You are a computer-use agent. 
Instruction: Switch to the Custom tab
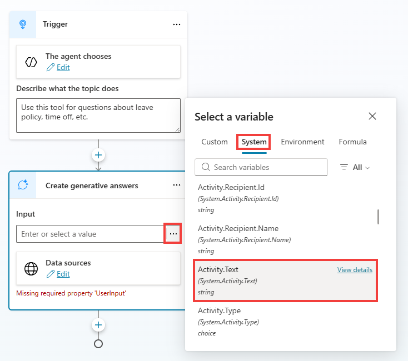215,142
